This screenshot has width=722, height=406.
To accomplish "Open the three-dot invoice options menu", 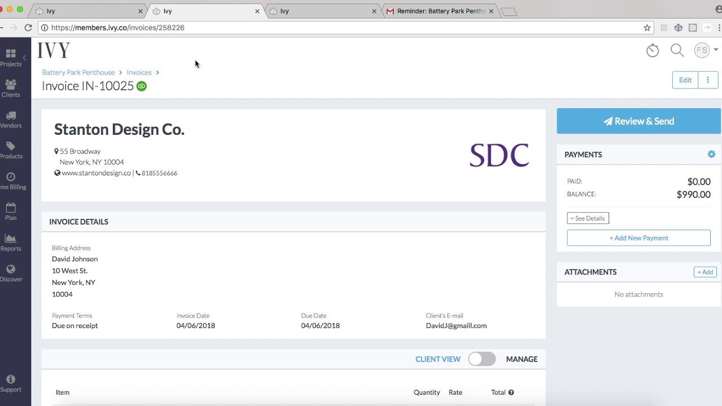I will click(708, 80).
